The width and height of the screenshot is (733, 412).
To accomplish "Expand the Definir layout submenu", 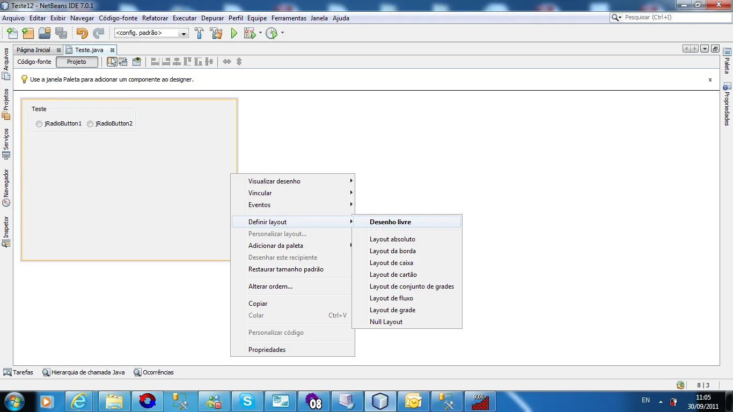I will click(293, 222).
